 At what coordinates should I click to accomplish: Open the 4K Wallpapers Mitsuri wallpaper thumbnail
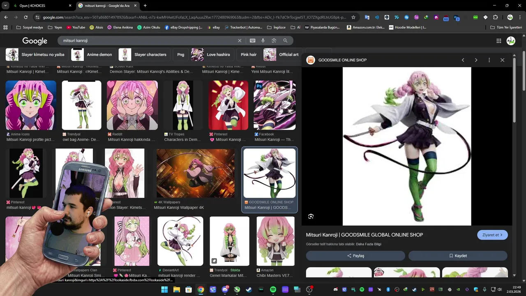196,173
